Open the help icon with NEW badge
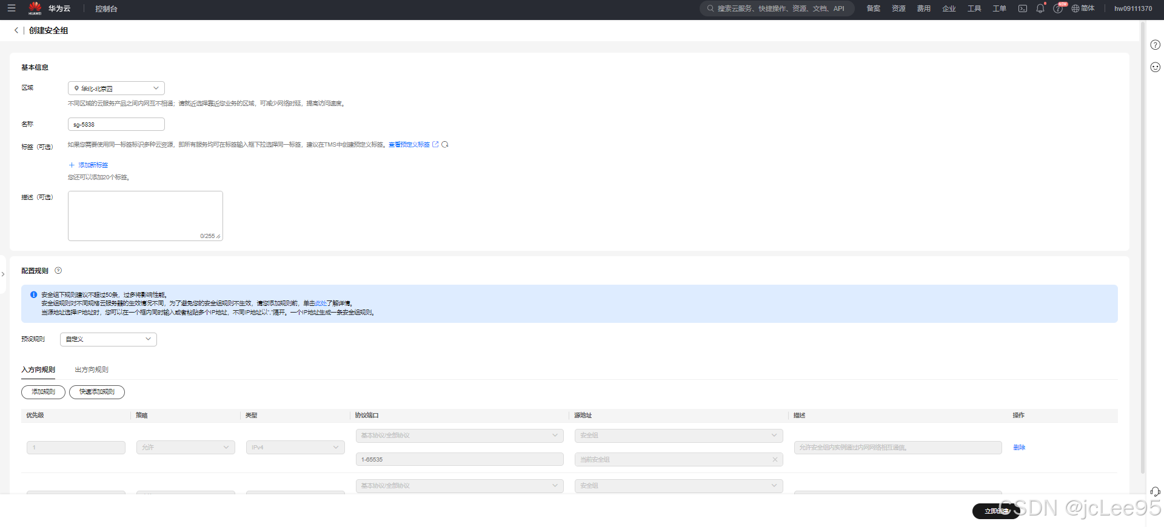The image size is (1164, 527). (1059, 8)
